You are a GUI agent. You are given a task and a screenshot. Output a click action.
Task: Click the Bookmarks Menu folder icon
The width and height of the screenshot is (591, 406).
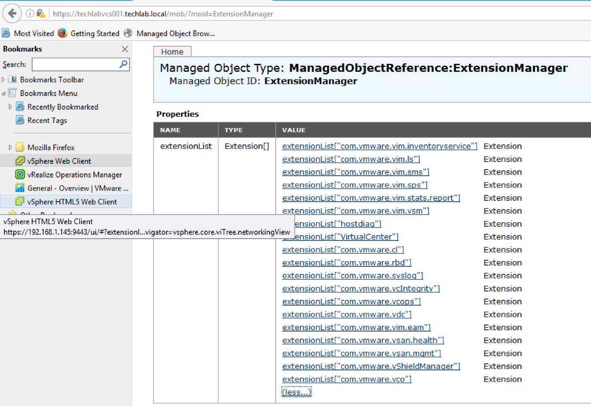(x=12, y=93)
